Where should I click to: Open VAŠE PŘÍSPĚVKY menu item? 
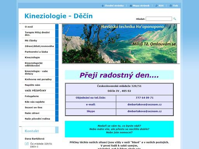click(x=38, y=91)
